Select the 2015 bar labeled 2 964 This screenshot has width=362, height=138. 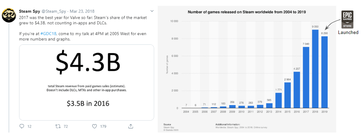click(287, 95)
